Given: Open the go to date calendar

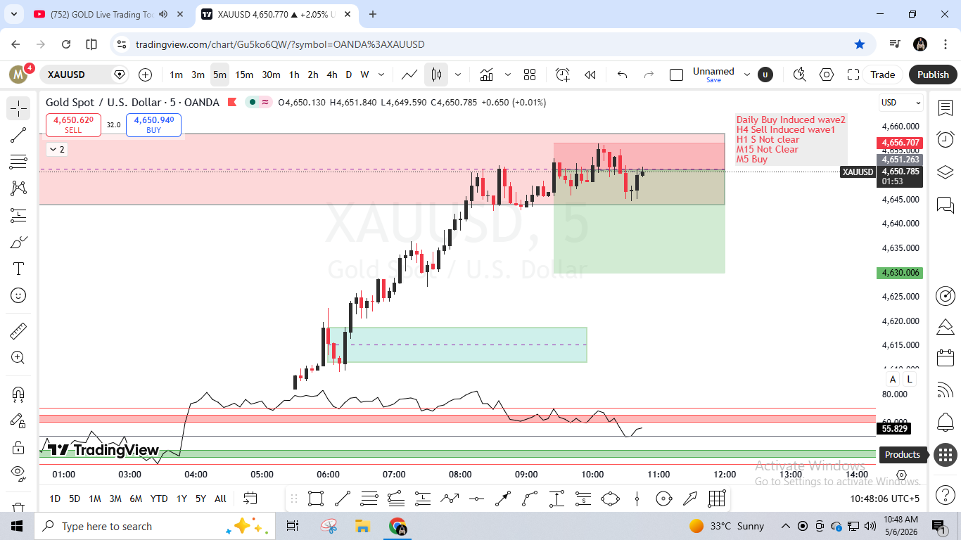Looking at the screenshot, I should 250,499.
